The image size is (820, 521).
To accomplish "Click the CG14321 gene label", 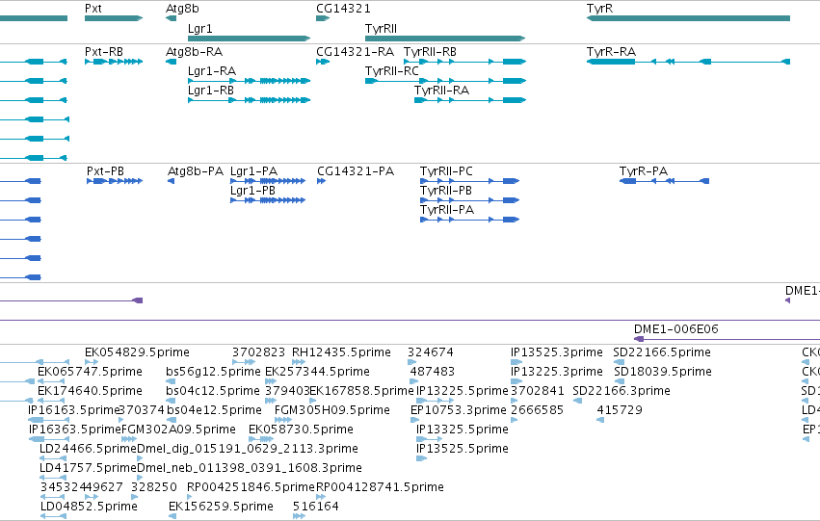I will click(x=343, y=9).
